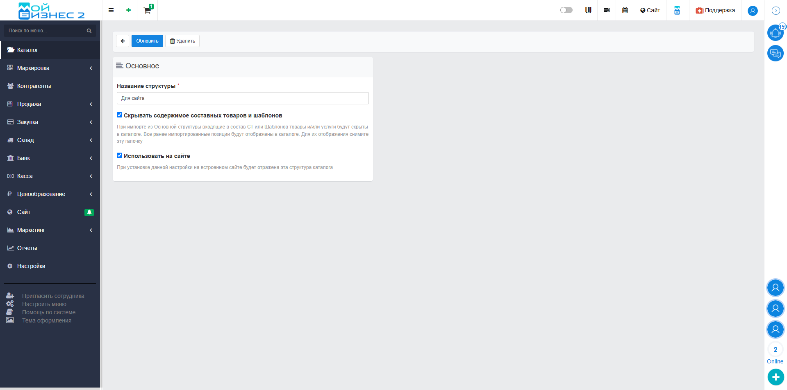Uncheck 'Скрывать содержимое составных товаров' checkbox
Screen dimensions: 787x390
(x=120, y=115)
